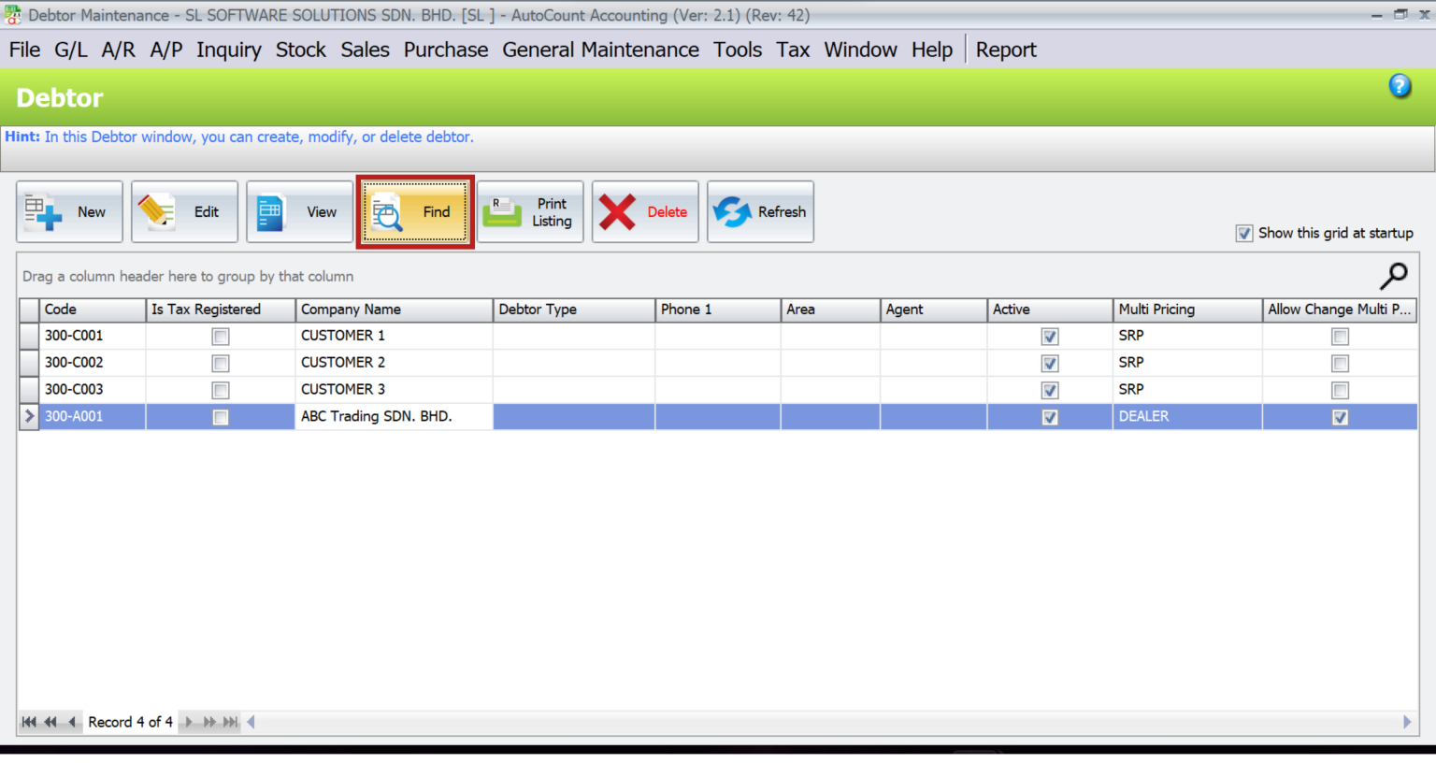Go to next page navigator icon
Screen dimensions: 1436x763
pyautogui.click(x=209, y=722)
